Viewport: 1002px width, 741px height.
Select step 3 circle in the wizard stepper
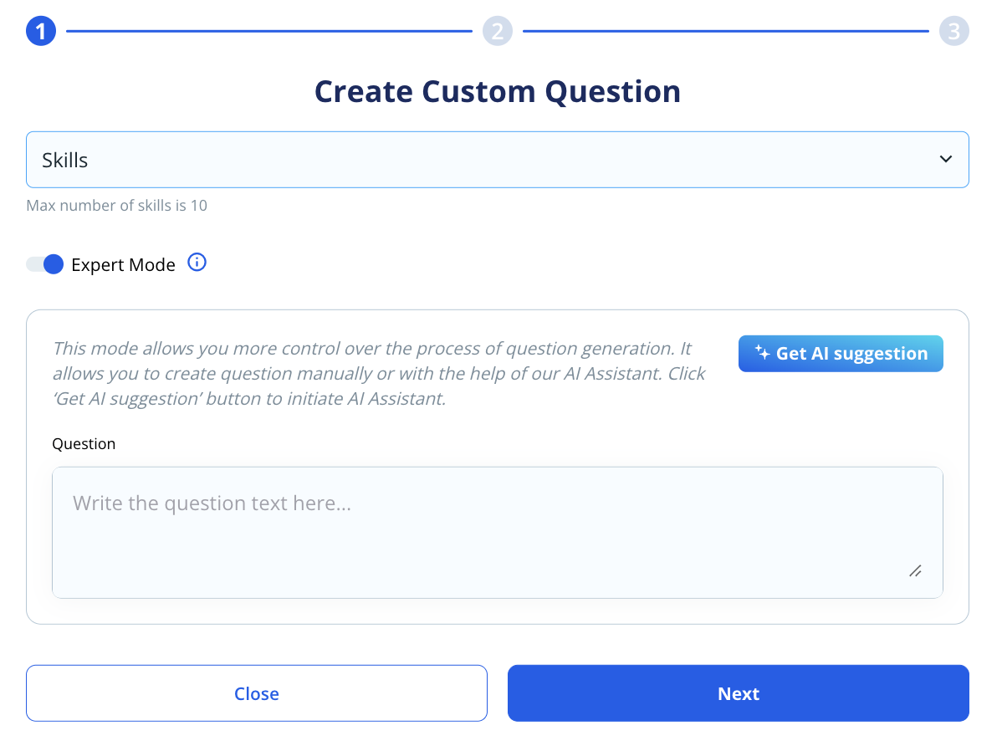[x=953, y=31]
